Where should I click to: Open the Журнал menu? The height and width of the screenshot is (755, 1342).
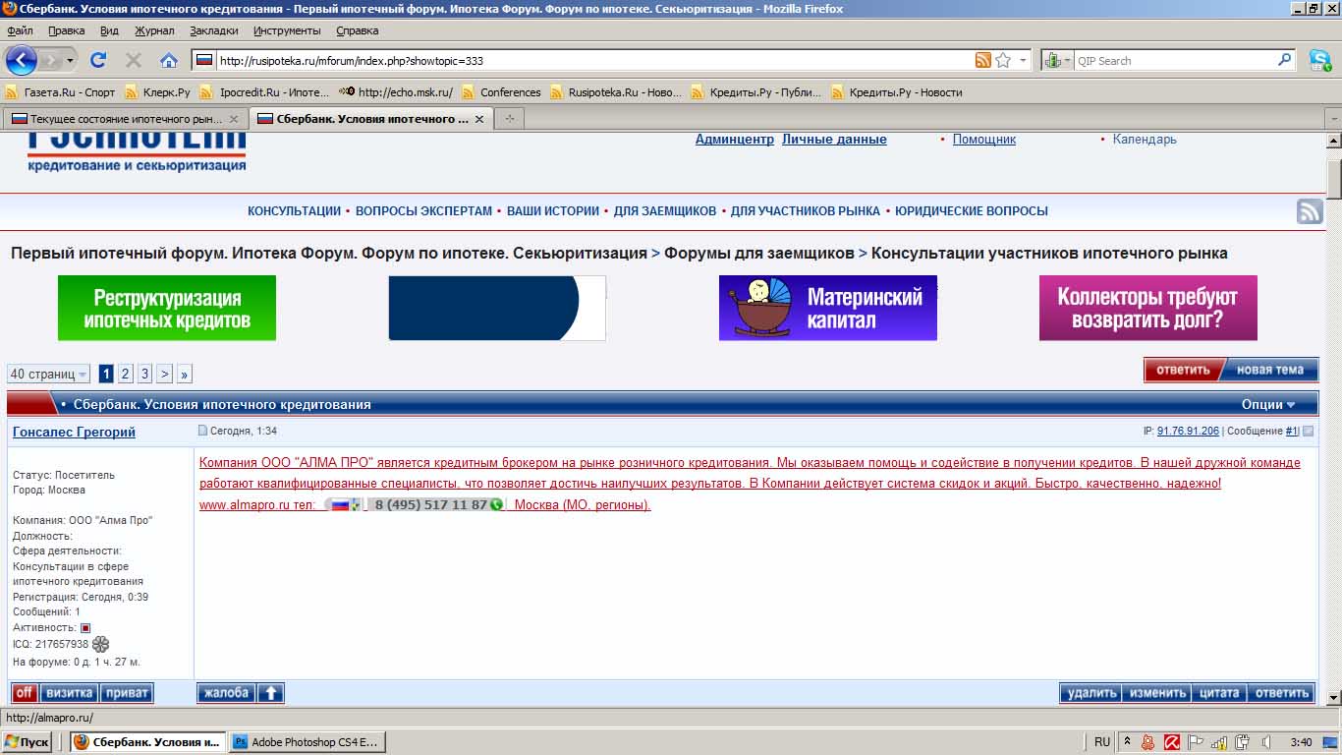click(x=154, y=30)
